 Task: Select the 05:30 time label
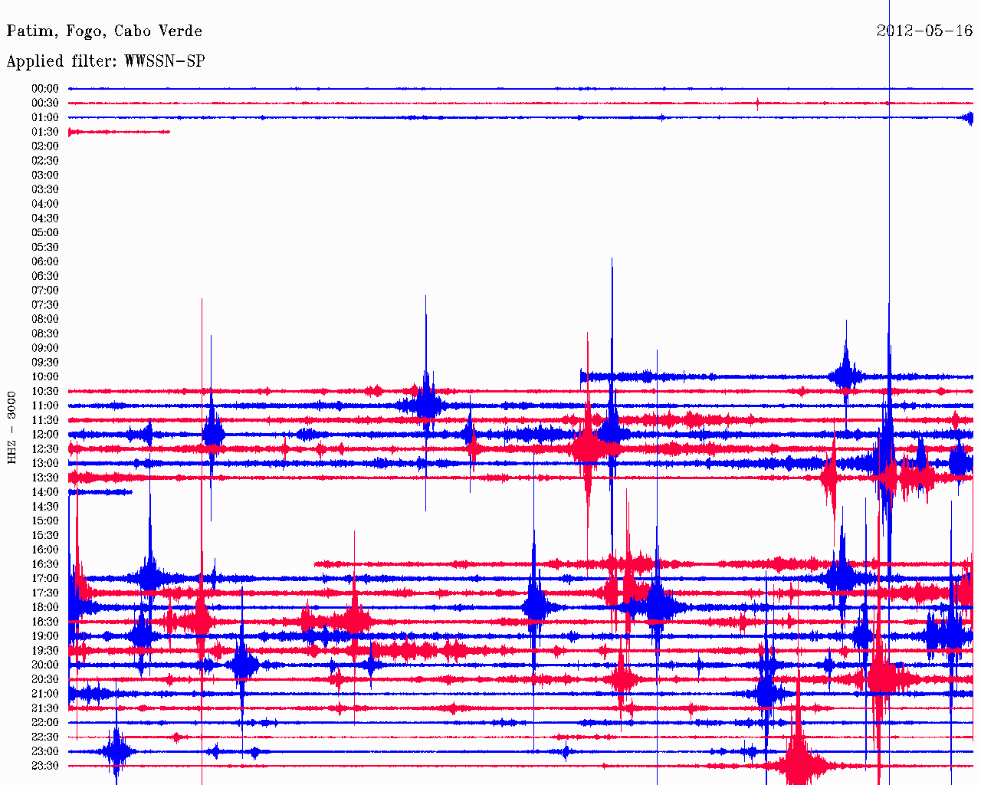tap(45, 247)
